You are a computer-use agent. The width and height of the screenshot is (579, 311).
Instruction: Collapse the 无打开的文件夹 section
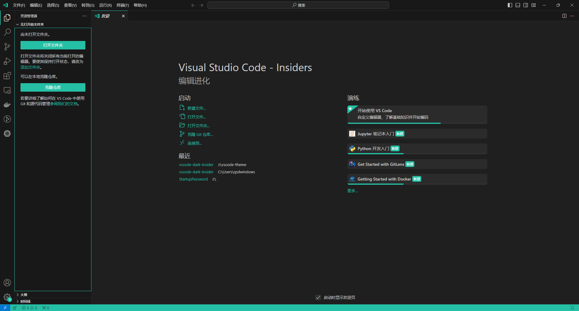point(53,24)
